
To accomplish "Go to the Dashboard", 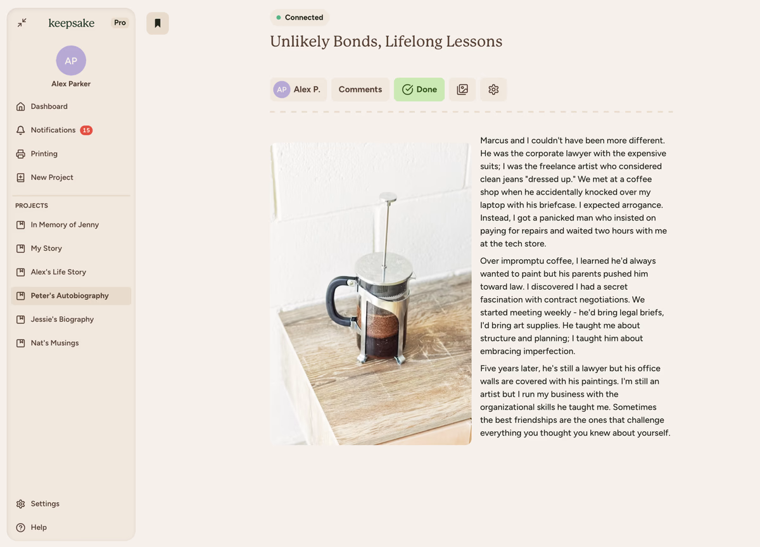I will point(49,106).
